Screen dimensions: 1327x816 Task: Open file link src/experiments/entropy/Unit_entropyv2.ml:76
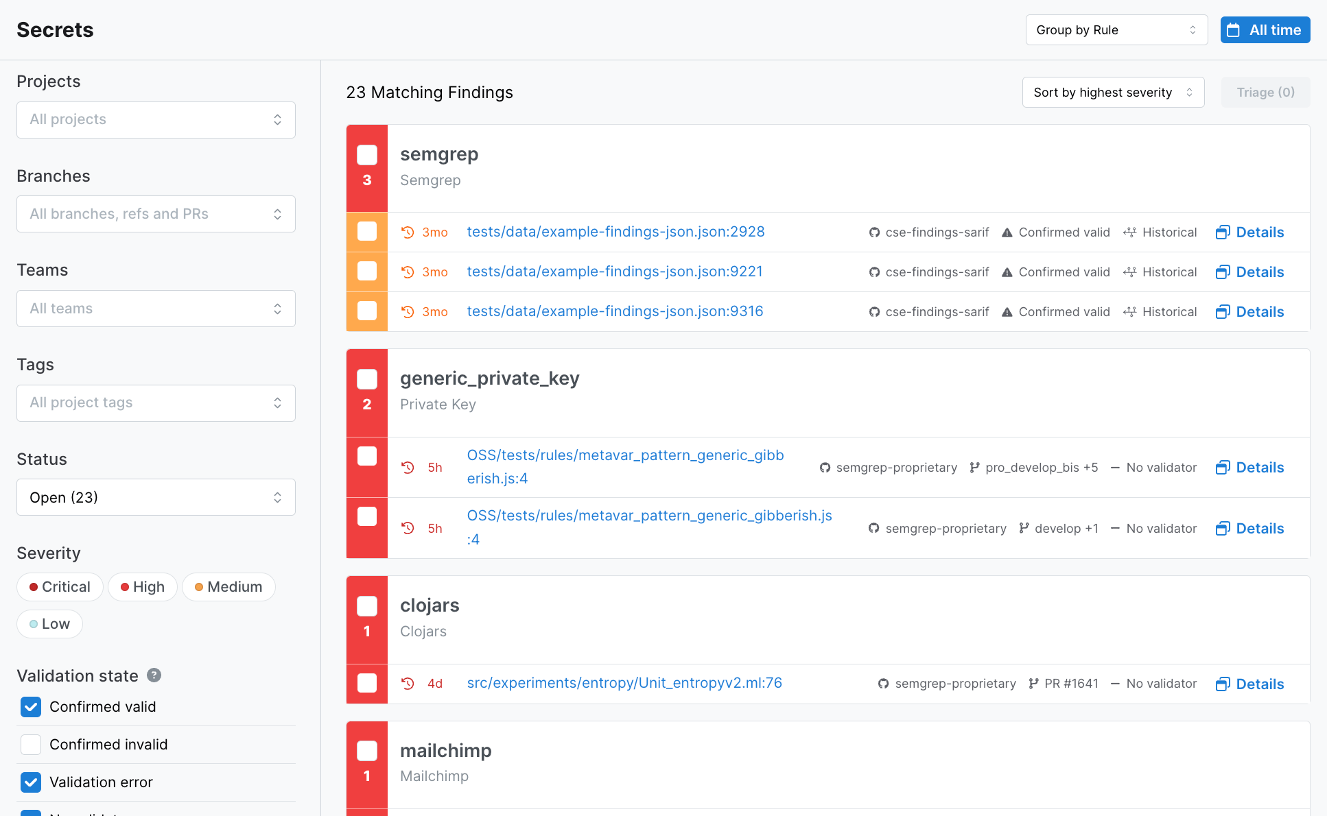pos(624,683)
